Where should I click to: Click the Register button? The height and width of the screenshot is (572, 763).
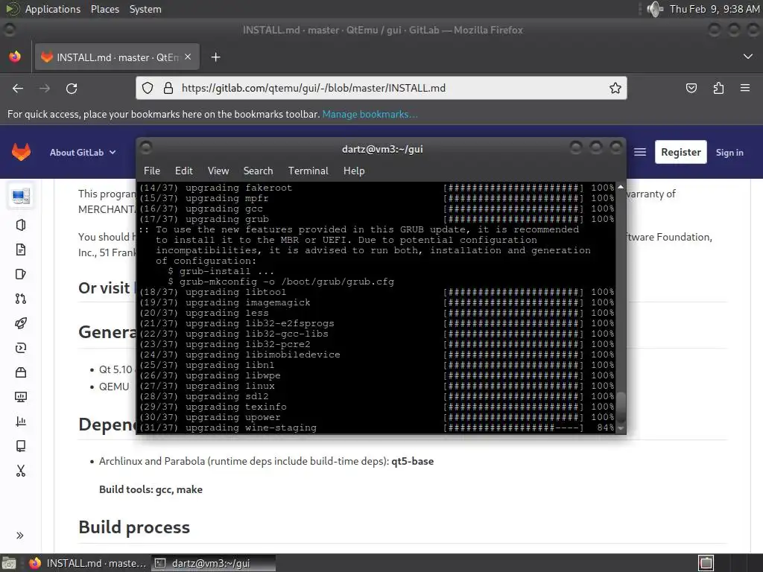(681, 152)
